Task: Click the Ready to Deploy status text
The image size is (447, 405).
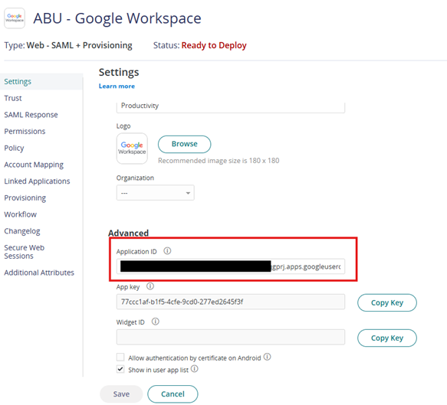Action: (214, 45)
